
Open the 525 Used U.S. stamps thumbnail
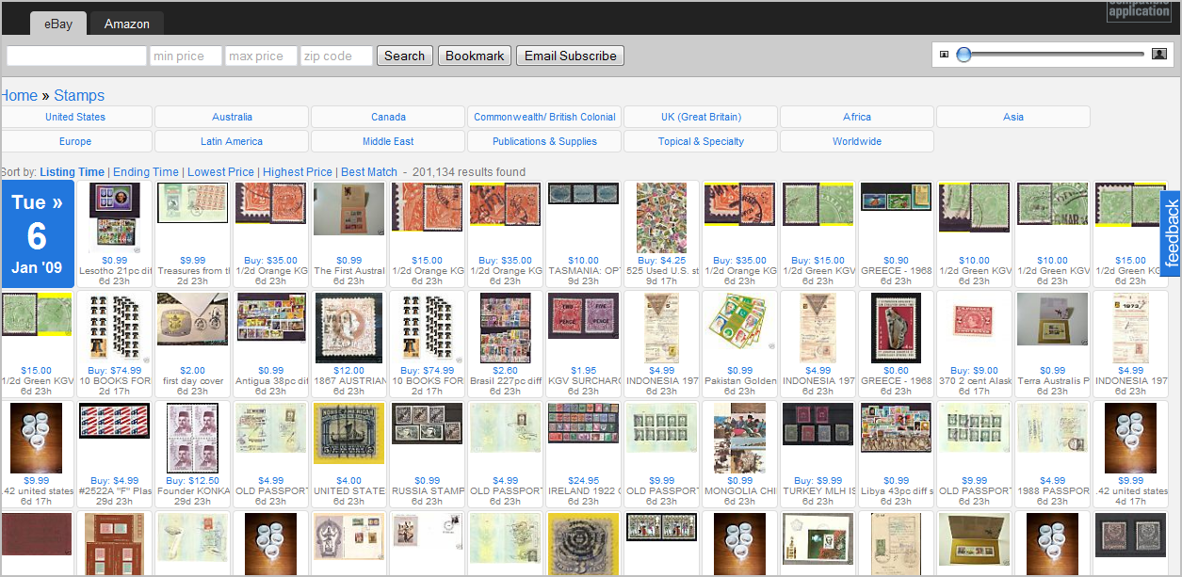(662, 217)
